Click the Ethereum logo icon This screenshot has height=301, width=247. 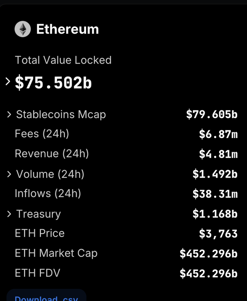point(23,29)
